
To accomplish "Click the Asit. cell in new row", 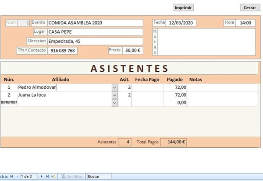I will tap(125, 103).
